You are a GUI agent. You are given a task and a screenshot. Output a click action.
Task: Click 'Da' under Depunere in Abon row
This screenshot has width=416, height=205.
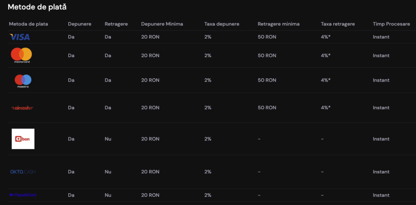(71, 139)
